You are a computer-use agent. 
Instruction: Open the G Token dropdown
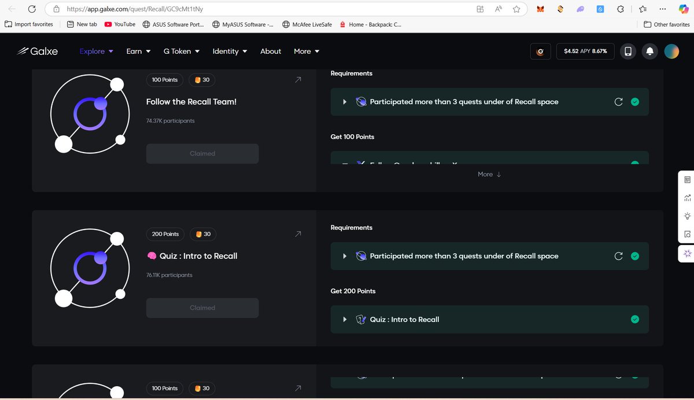pyautogui.click(x=182, y=51)
